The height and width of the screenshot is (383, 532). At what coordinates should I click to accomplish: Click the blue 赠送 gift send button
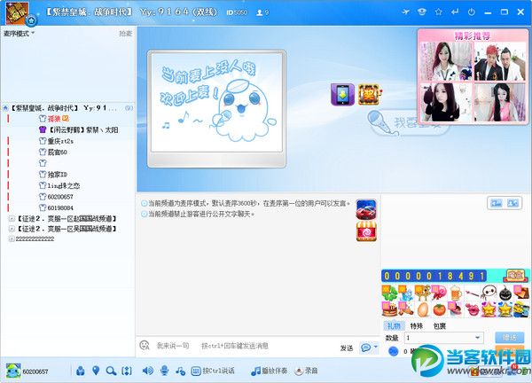tap(509, 338)
